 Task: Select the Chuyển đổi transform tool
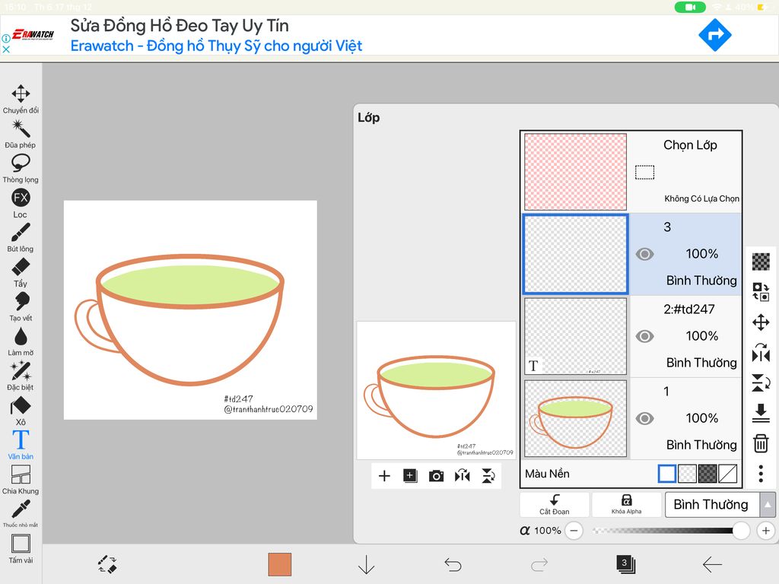click(21, 99)
